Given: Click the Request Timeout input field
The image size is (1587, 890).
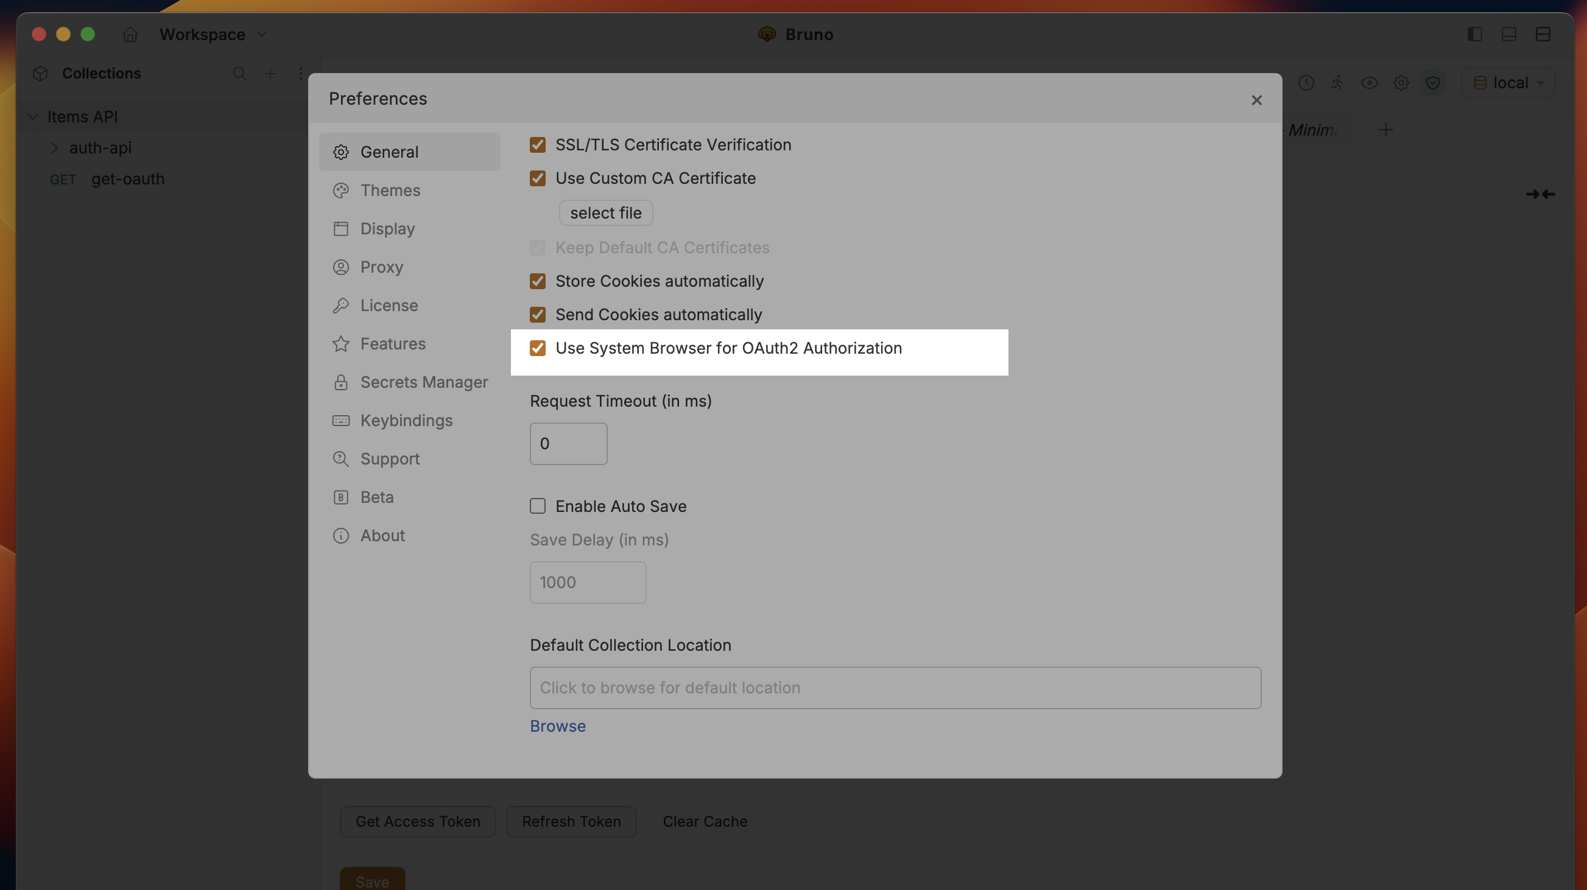Looking at the screenshot, I should click(x=568, y=443).
